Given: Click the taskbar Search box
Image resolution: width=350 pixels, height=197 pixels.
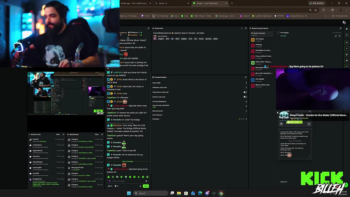Looking at the screenshot, I should pyautogui.click(x=151, y=193).
